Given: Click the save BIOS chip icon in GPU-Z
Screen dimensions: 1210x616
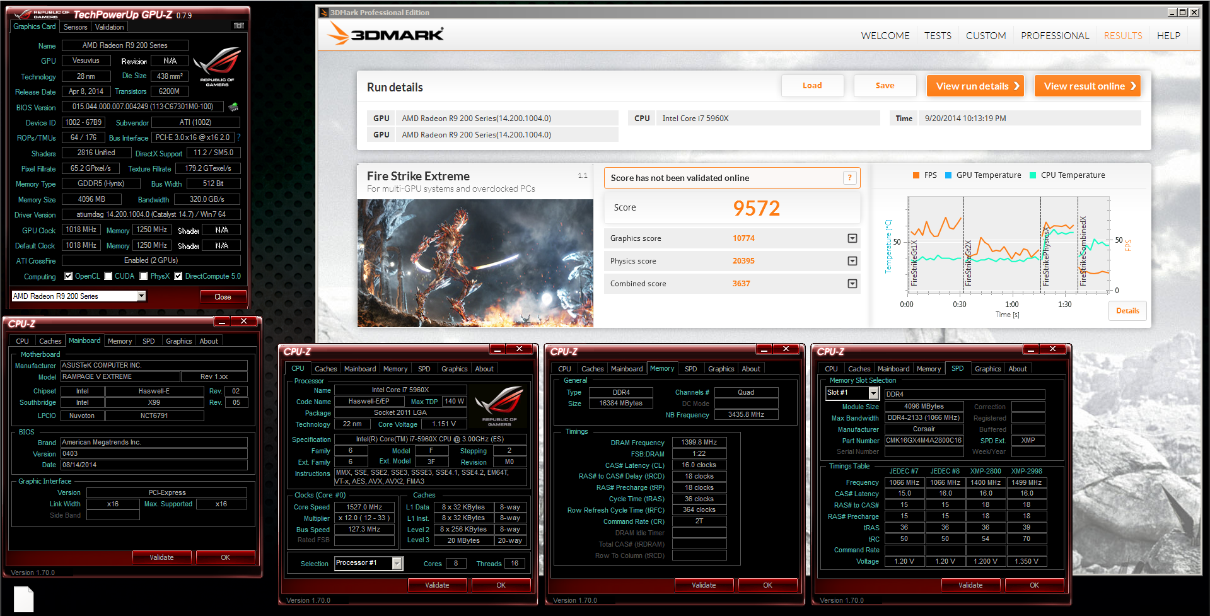Looking at the screenshot, I should point(233,107).
